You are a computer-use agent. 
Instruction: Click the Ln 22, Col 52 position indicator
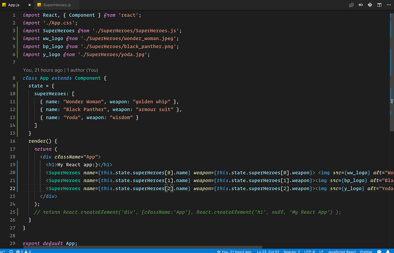click(268, 251)
